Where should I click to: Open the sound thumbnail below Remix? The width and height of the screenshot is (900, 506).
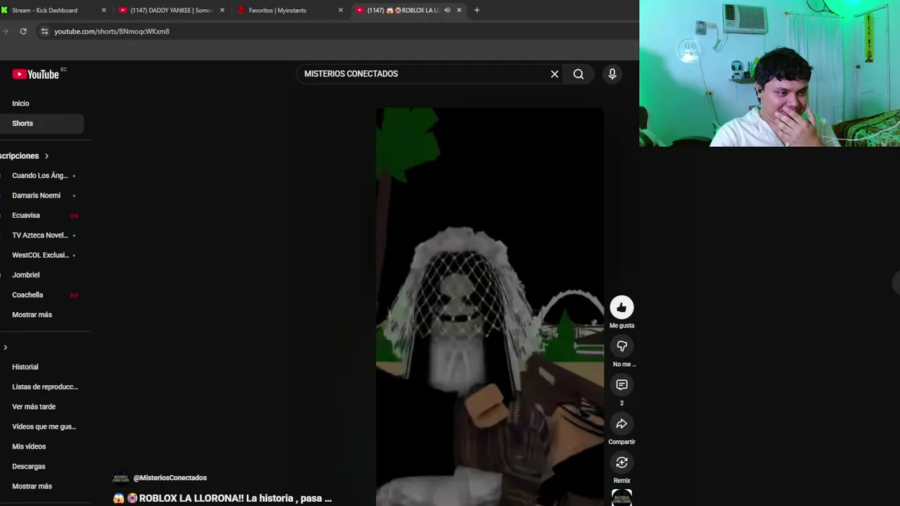coord(622,498)
